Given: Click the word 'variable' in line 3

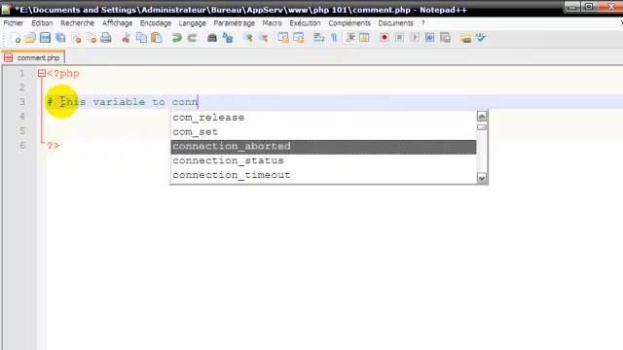Looking at the screenshot, I should (119, 102).
